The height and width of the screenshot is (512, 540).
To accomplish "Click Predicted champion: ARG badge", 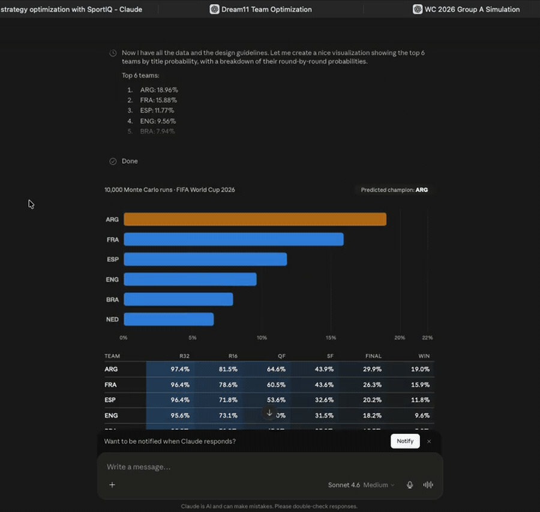I will 394,190.
